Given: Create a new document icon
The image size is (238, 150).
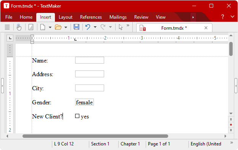Looking at the screenshot, I should 43,27.
